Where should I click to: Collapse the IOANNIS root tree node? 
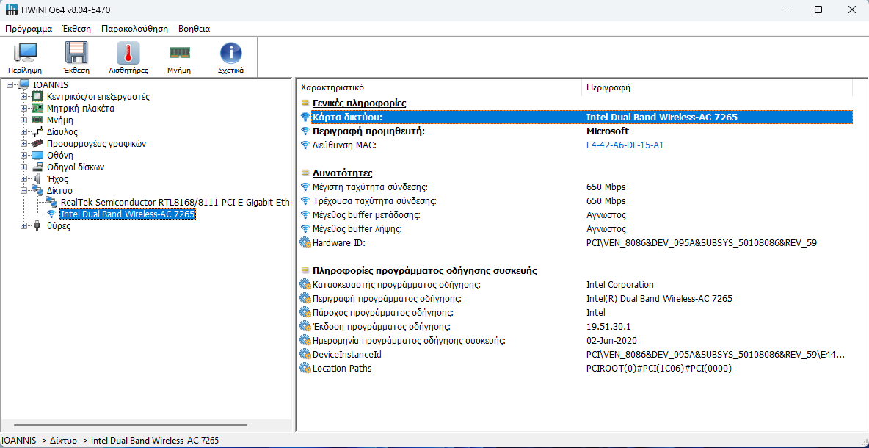(x=10, y=85)
